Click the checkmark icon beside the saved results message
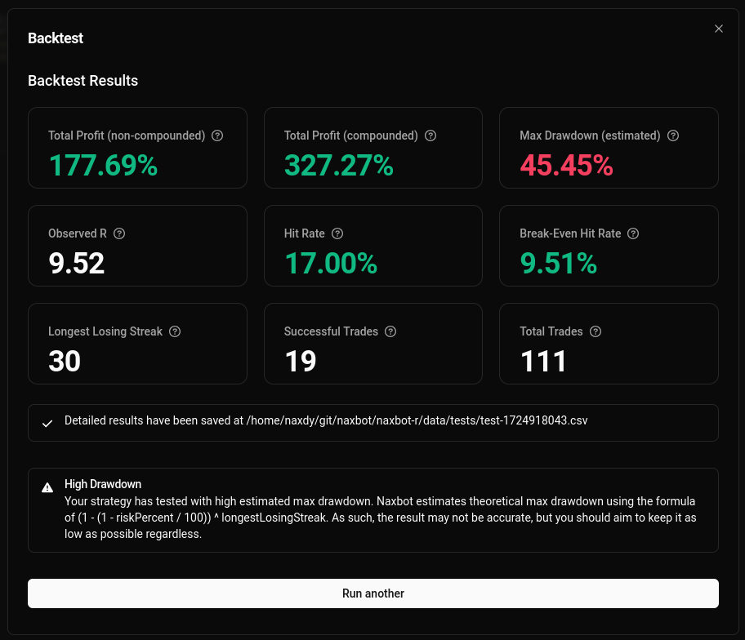 tap(47, 423)
